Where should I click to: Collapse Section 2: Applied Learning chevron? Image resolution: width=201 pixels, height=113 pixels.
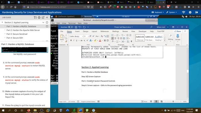tap(43, 22)
